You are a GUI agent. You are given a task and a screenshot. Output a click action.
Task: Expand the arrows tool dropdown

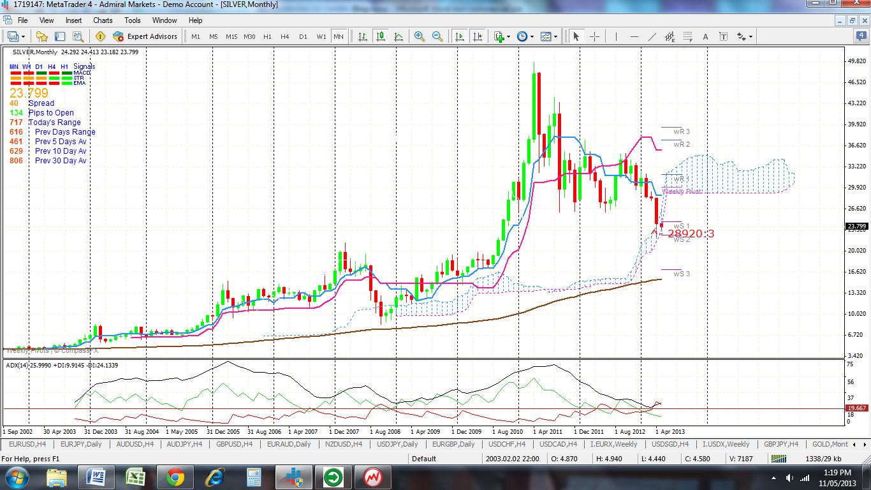750,36
